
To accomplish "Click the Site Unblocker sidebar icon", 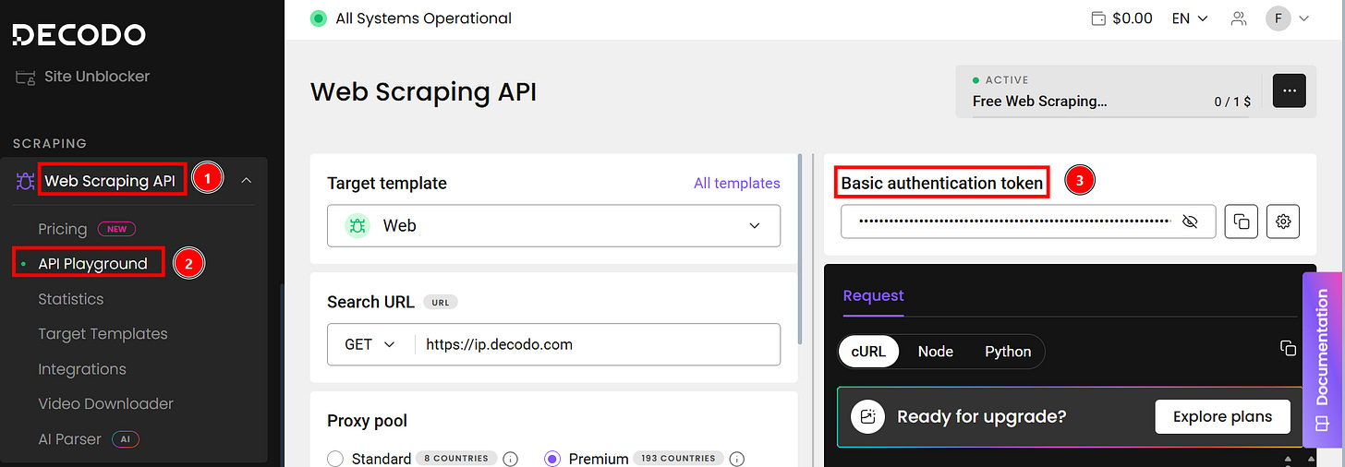I will click(x=25, y=77).
